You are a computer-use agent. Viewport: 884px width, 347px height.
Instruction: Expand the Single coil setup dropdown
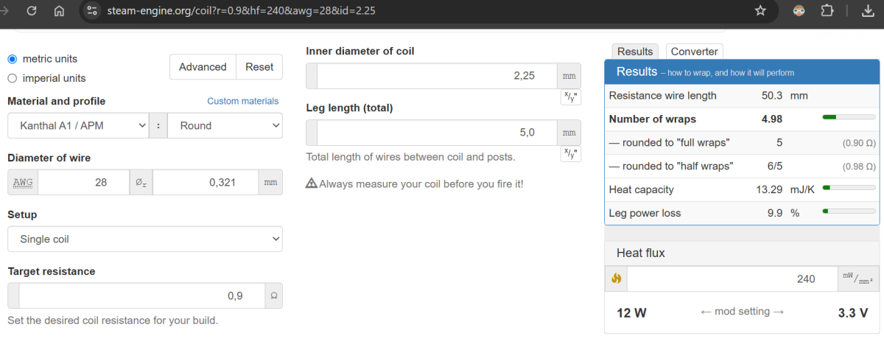click(x=145, y=239)
